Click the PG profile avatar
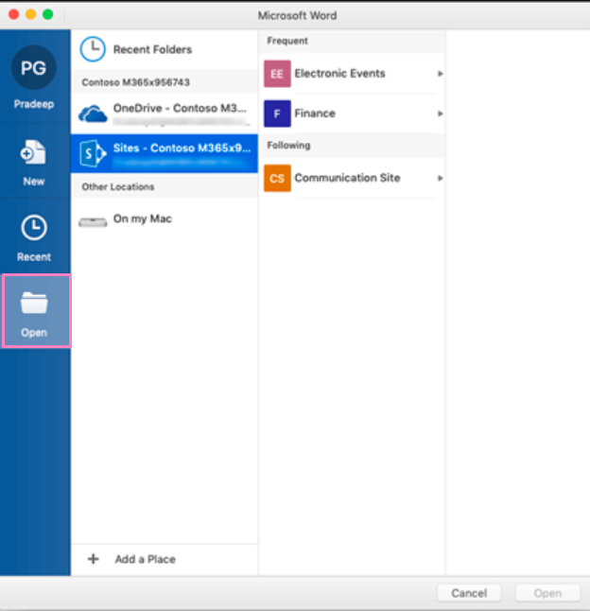This screenshot has height=611, width=590. coord(34,67)
